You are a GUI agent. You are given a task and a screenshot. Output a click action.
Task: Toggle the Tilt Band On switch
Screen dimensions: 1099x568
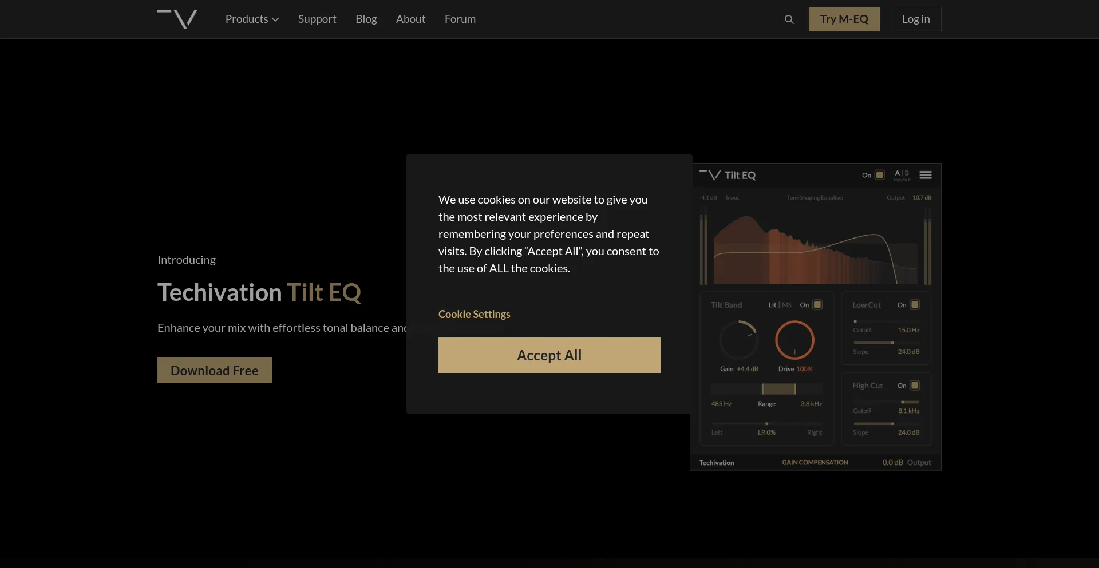pyautogui.click(x=817, y=305)
